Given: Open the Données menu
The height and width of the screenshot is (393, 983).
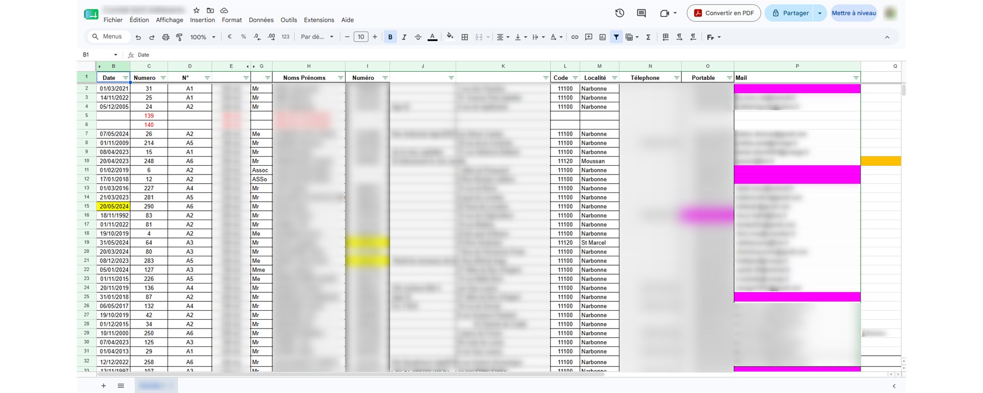Looking at the screenshot, I should tap(261, 20).
